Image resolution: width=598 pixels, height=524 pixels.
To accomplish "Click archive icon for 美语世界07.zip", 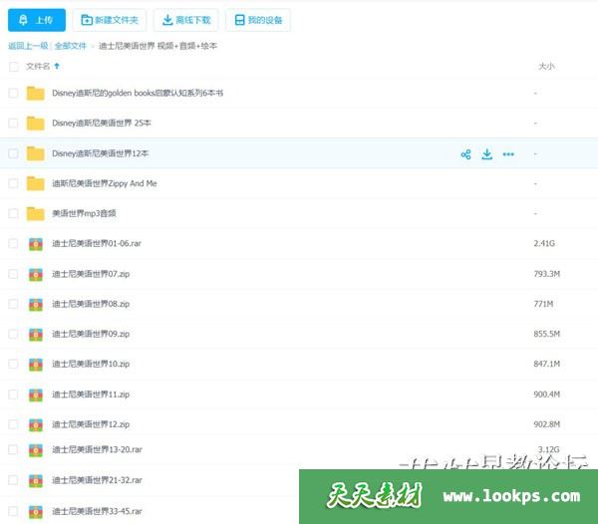I will tap(36, 274).
